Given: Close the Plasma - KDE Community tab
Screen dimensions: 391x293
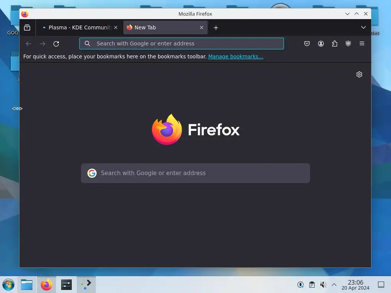Looking at the screenshot, I should tap(116, 27).
